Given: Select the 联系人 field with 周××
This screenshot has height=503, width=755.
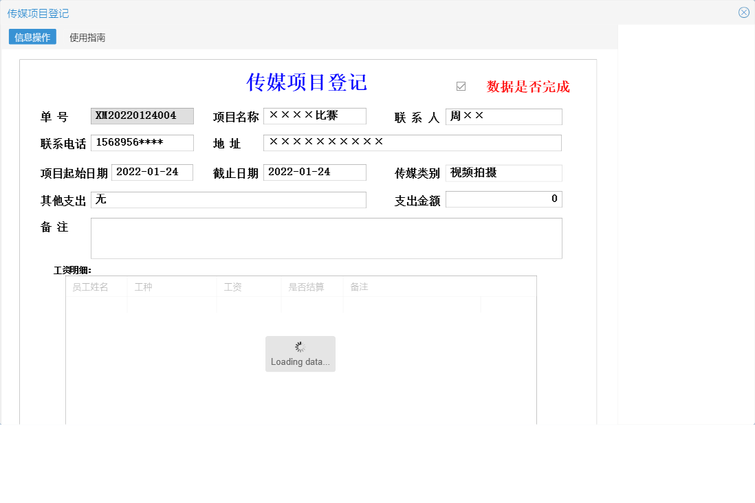Looking at the screenshot, I should tap(504, 117).
